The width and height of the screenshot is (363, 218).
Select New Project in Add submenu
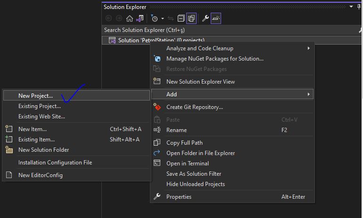[77, 95]
